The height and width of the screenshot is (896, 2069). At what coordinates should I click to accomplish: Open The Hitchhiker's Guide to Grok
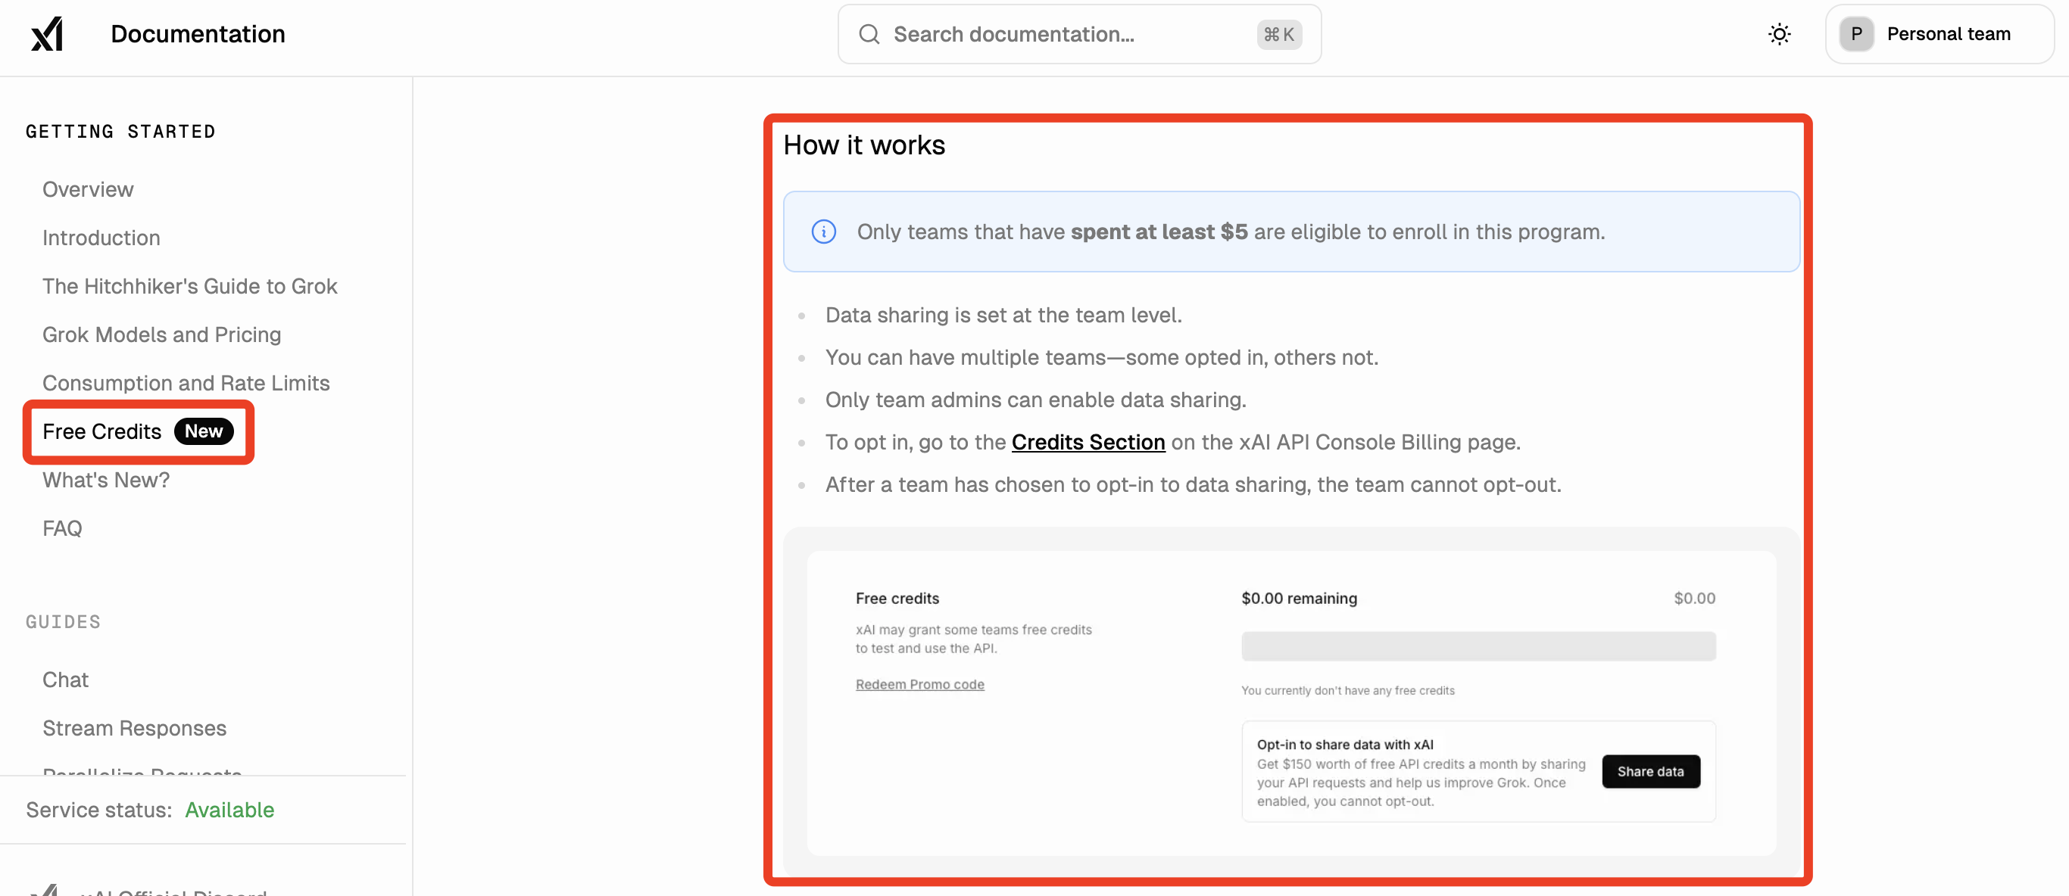[x=189, y=286]
